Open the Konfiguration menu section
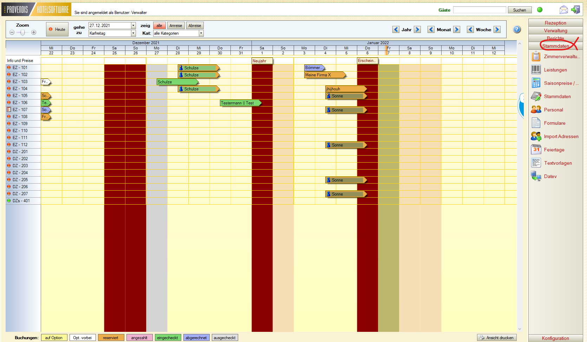Screen dimensions: 587x342 (555, 338)
